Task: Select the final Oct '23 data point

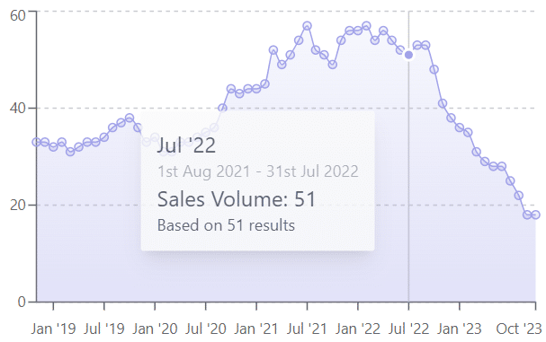Action: (535, 215)
